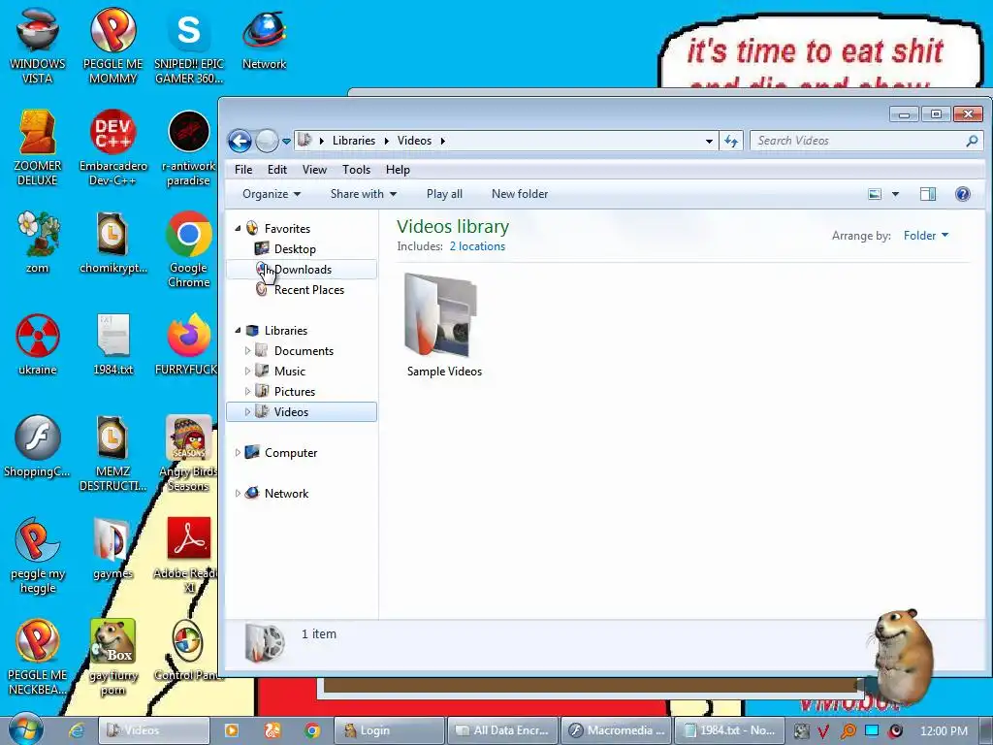
Task: Select Downloads in Favorites
Action: coord(302,270)
